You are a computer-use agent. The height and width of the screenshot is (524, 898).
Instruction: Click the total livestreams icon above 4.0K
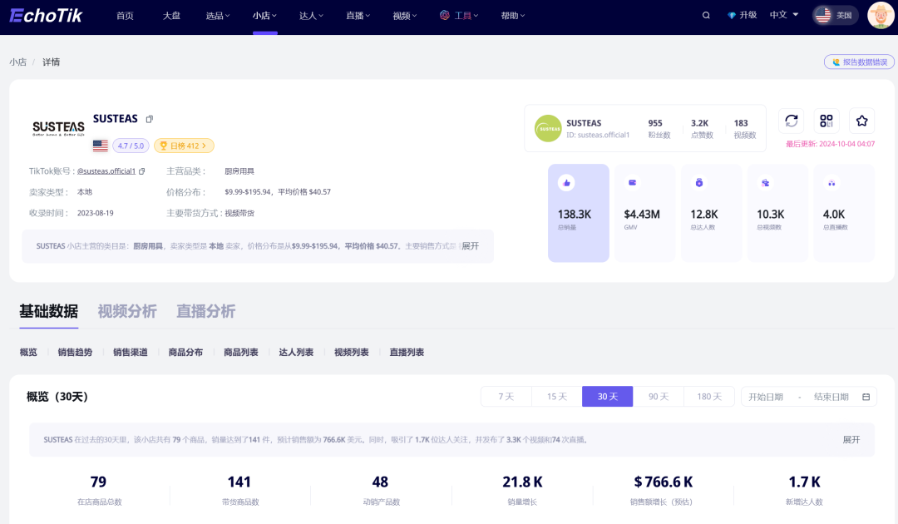point(831,183)
